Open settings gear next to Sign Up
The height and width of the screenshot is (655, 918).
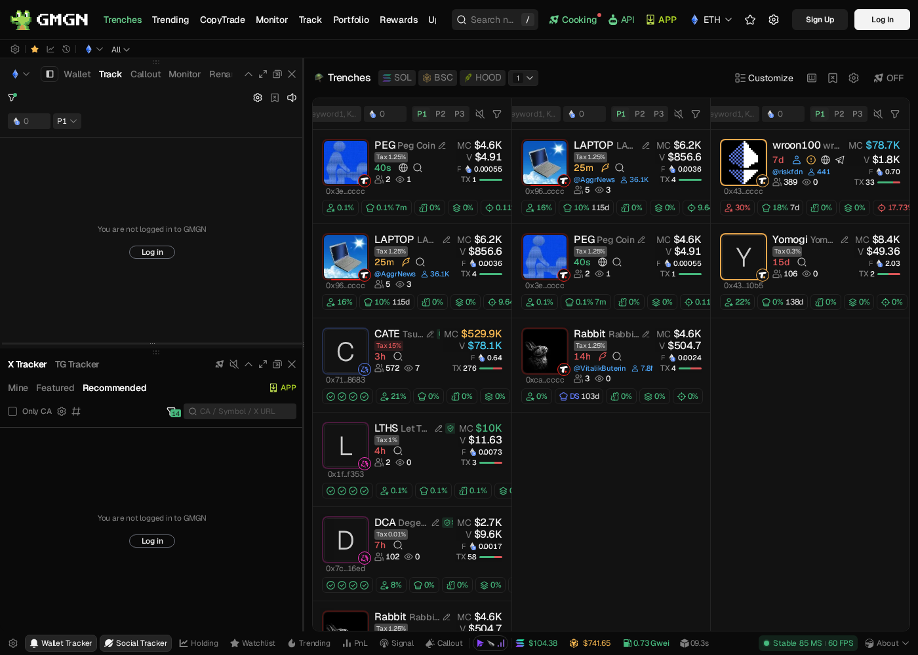[x=774, y=20]
